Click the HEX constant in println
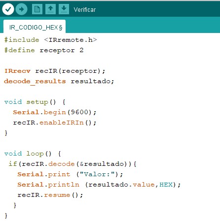Viewport: 220px width, 222px height. (x=166, y=185)
